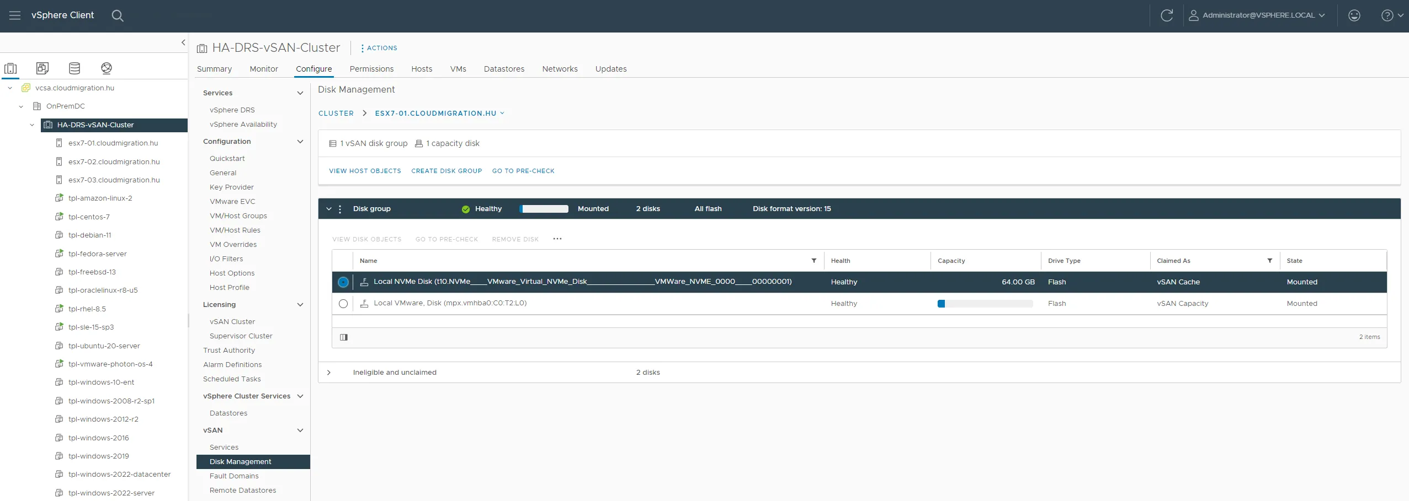Switch to Hosts and Clusters inventory view

point(10,68)
